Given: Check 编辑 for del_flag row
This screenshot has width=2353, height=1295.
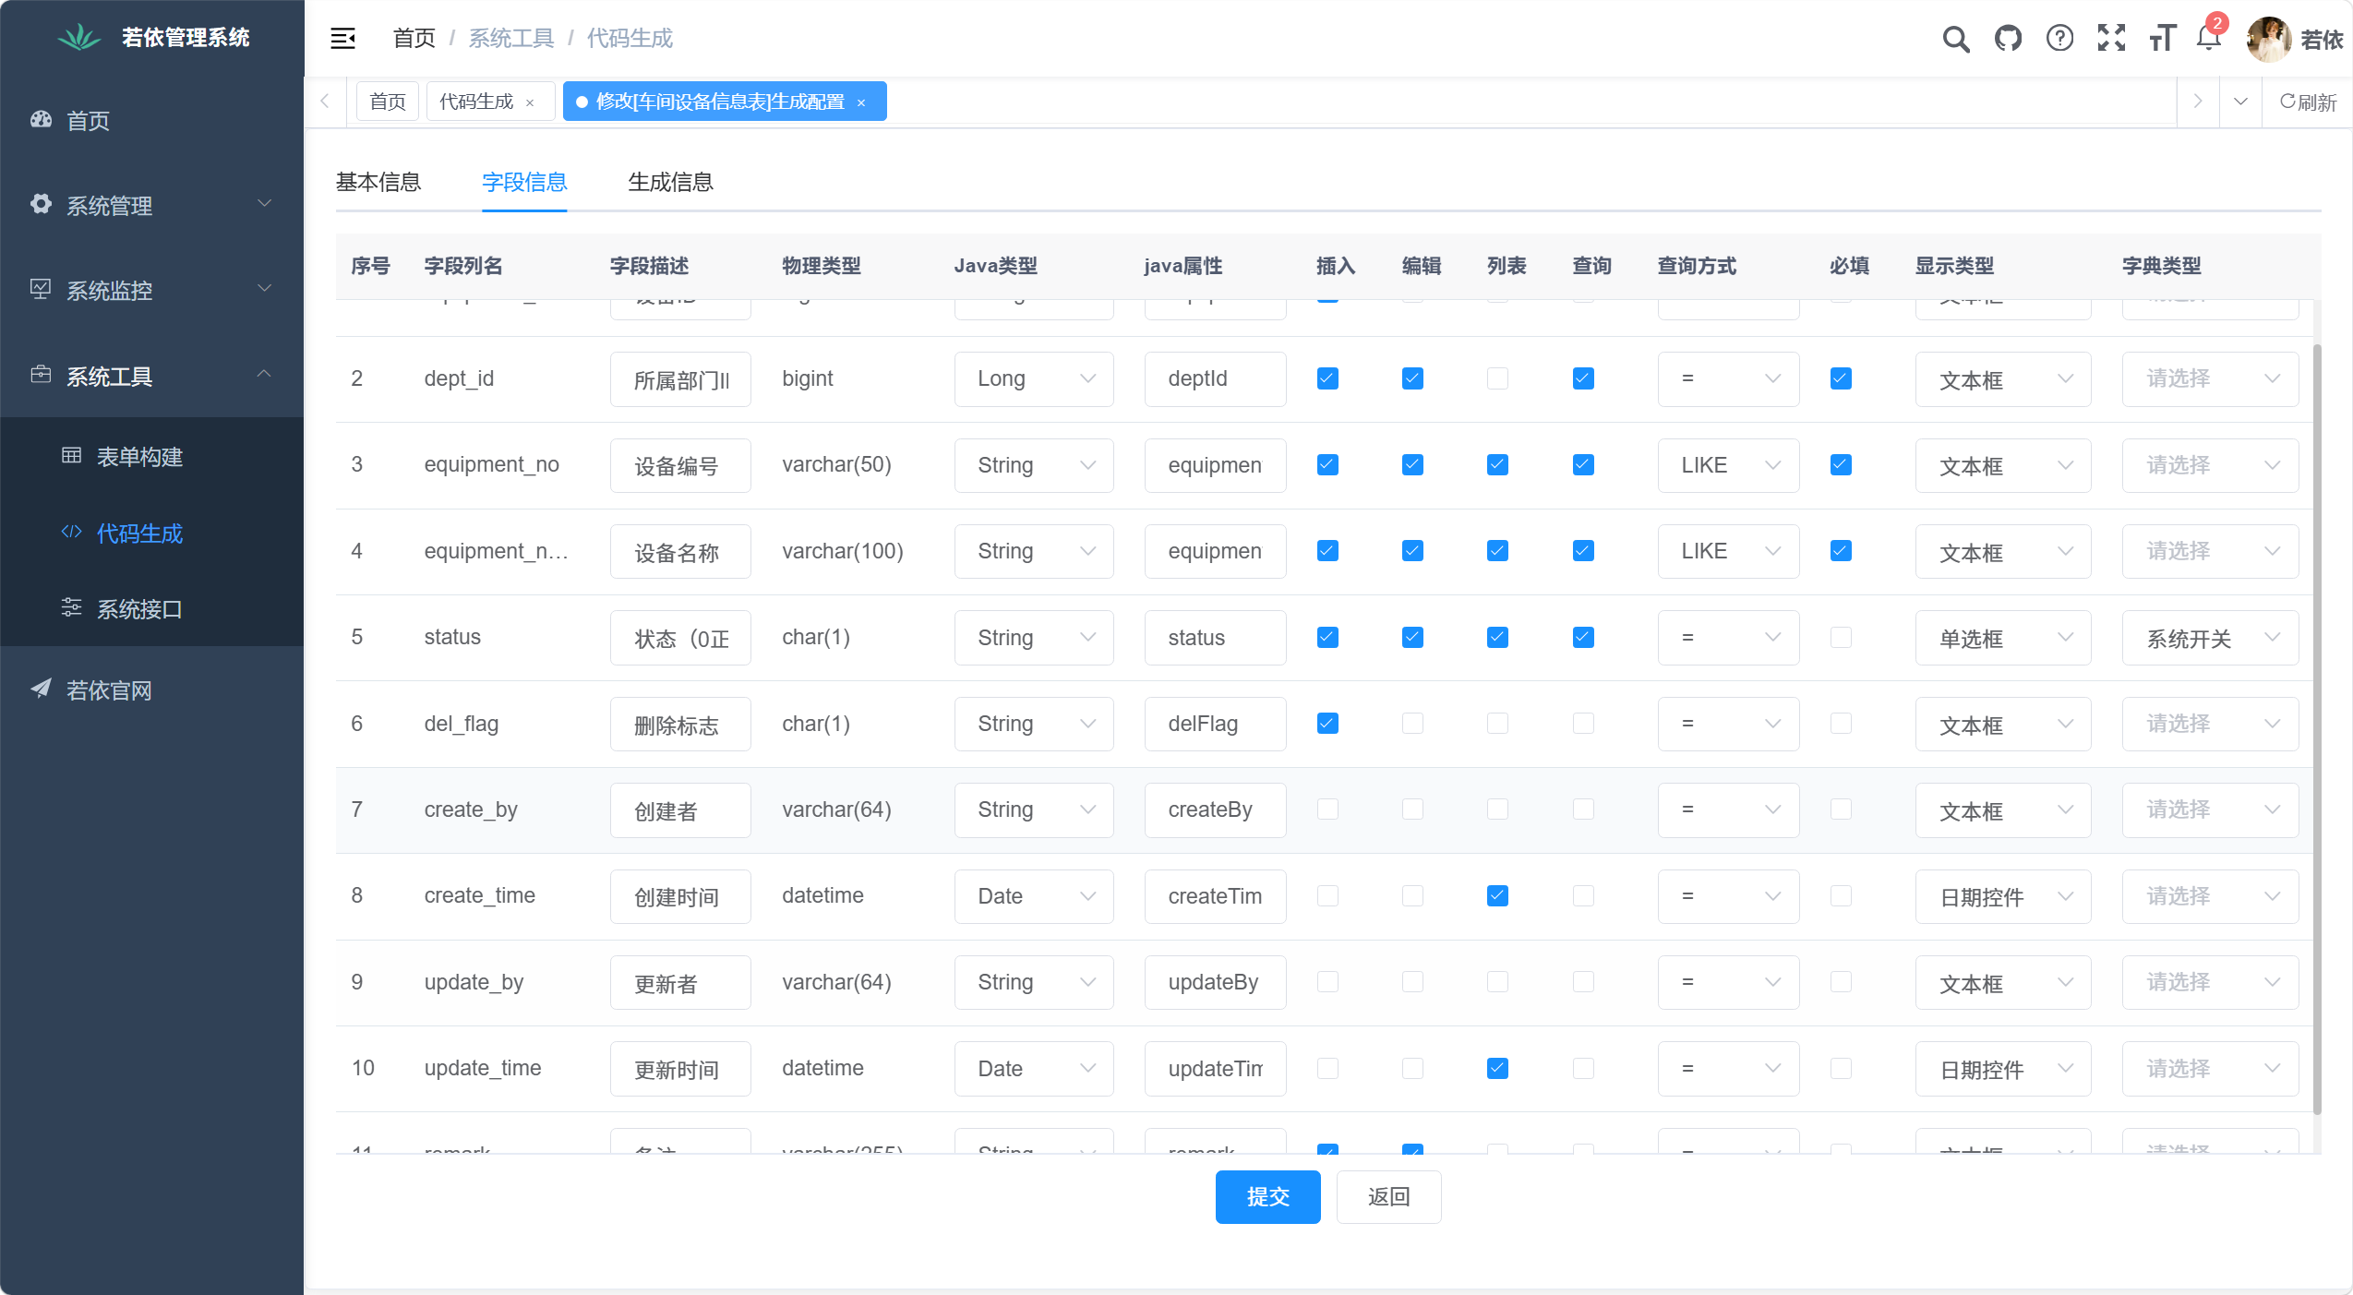Looking at the screenshot, I should [x=1412, y=723].
